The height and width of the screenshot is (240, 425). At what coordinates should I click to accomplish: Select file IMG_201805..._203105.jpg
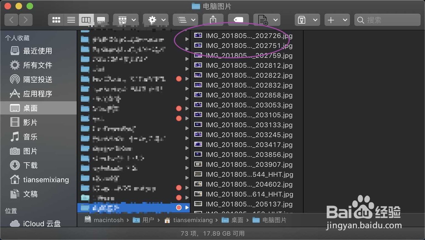coord(246,115)
